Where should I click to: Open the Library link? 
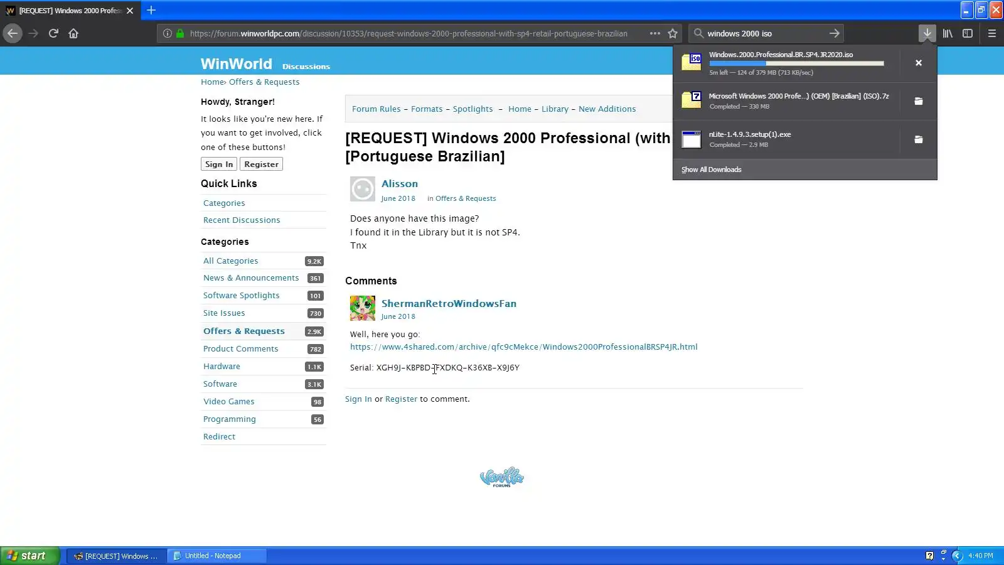coord(555,109)
